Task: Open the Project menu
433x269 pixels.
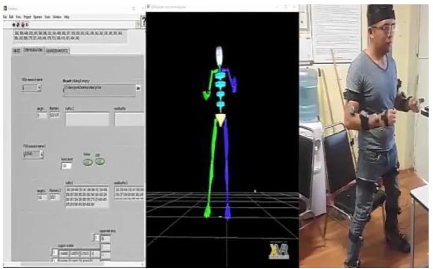Action: [27, 17]
